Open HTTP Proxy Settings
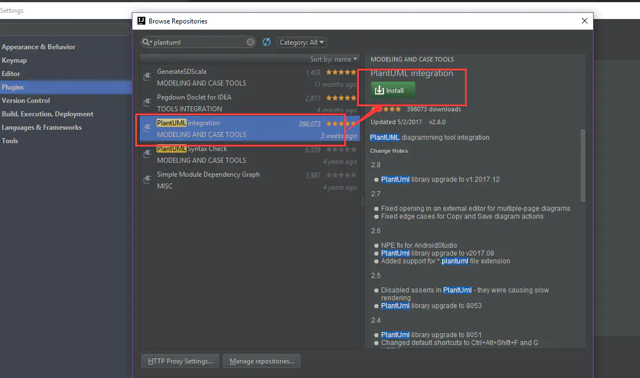The width and height of the screenshot is (640, 378). pyautogui.click(x=180, y=361)
